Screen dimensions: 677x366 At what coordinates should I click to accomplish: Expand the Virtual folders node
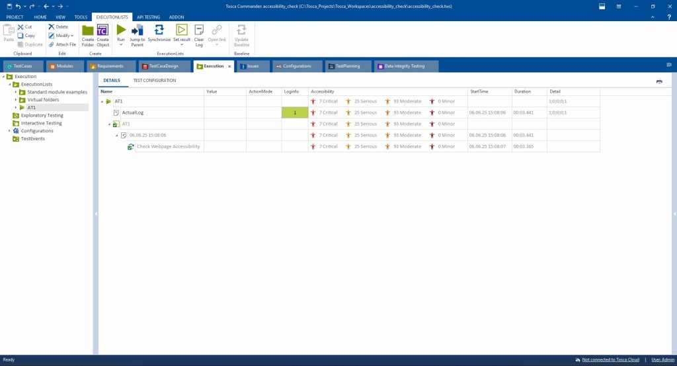tap(16, 100)
